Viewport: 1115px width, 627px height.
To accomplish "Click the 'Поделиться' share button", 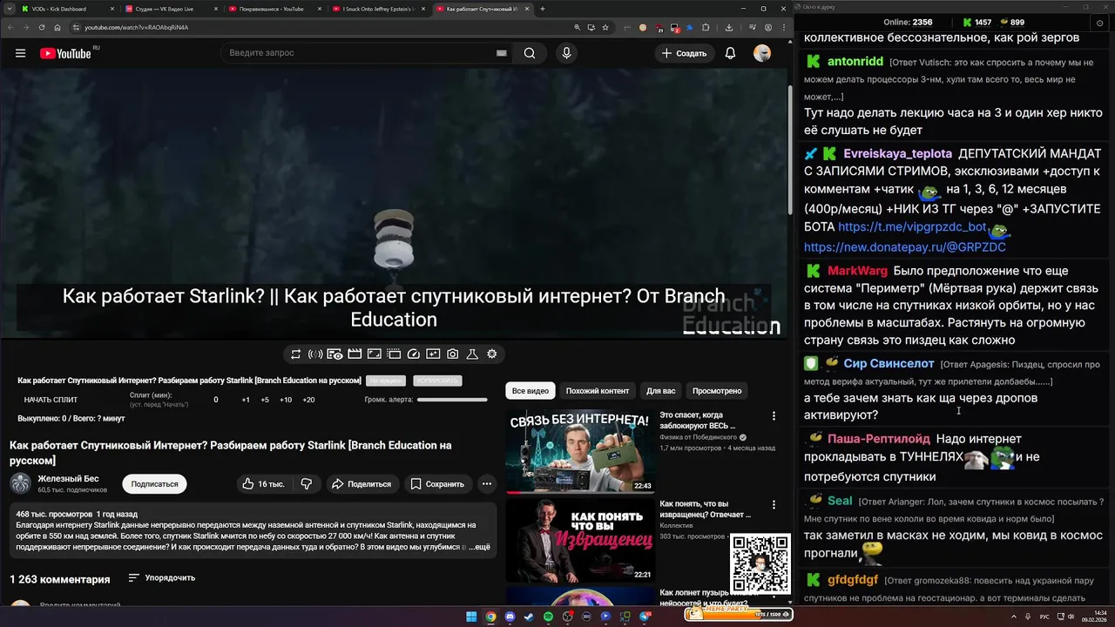I will click(x=361, y=484).
